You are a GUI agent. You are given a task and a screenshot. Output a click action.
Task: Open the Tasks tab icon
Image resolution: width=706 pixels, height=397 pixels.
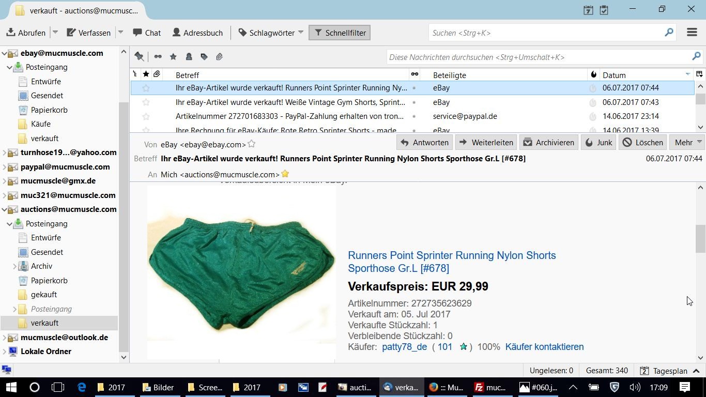[x=604, y=10]
